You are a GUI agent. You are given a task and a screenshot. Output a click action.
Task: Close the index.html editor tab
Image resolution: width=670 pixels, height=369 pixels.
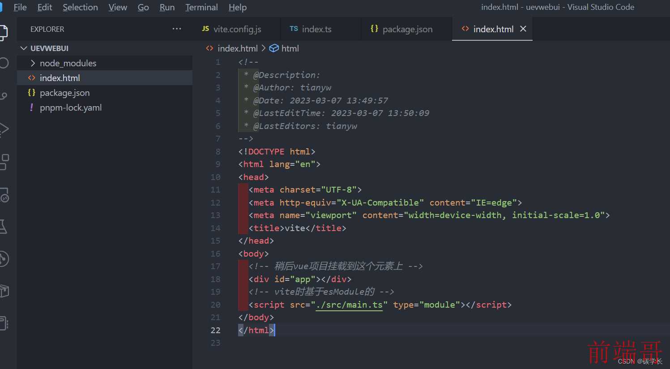click(523, 29)
